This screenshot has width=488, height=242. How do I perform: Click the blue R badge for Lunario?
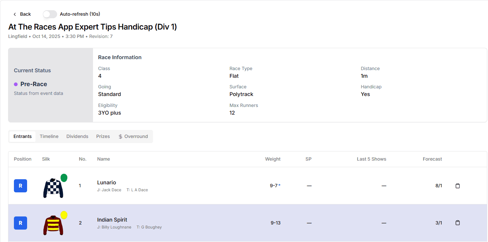point(21,186)
